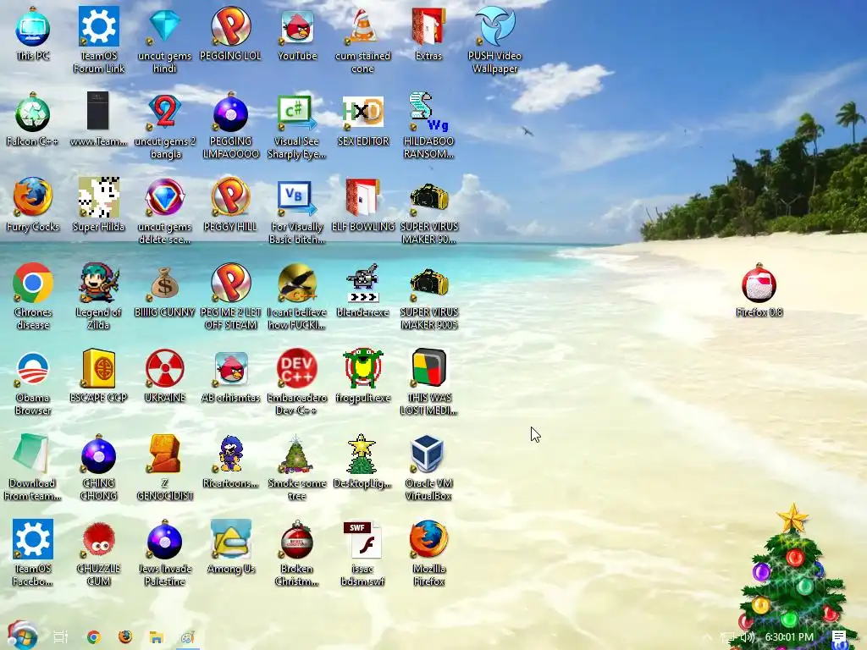The height and width of the screenshot is (650, 867).
Task: Open Embarcadero Dev-C++ shortcut
Action: click(297, 382)
